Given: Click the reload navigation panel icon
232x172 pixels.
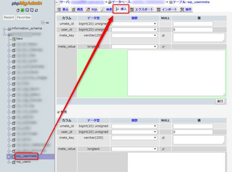Looking at the screenshot, I should [36, 10].
